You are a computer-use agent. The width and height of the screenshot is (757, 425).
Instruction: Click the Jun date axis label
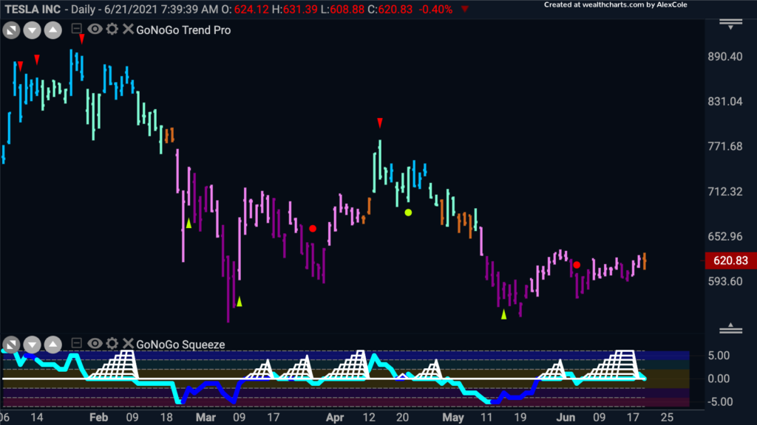(x=566, y=418)
